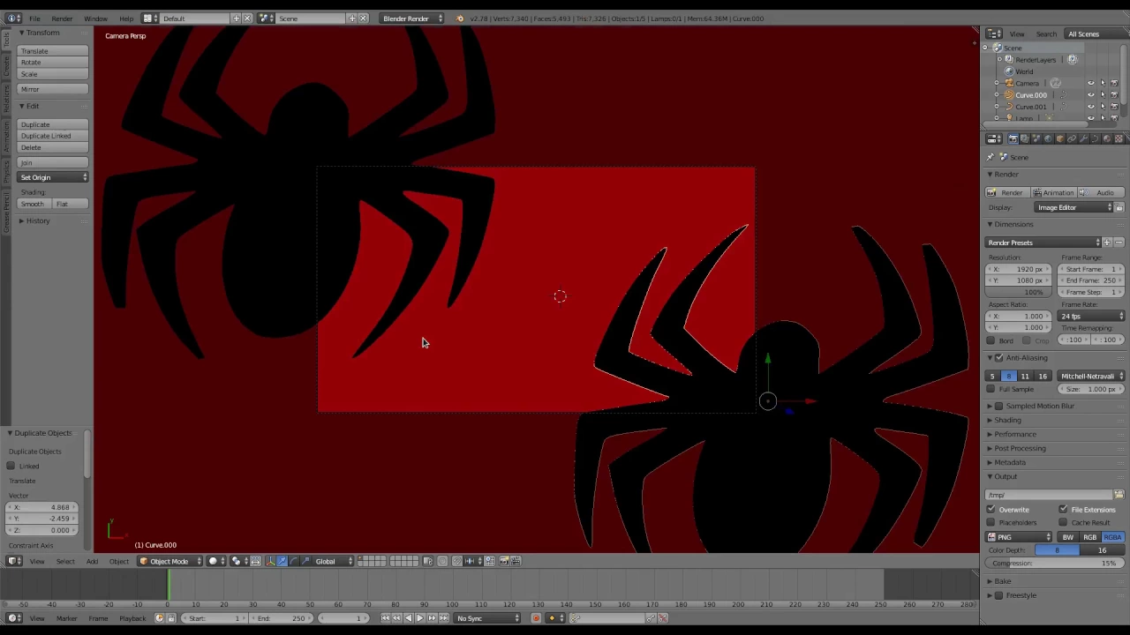The height and width of the screenshot is (635, 1130).
Task: Expand the Shading panel
Action: pyautogui.click(x=1006, y=420)
